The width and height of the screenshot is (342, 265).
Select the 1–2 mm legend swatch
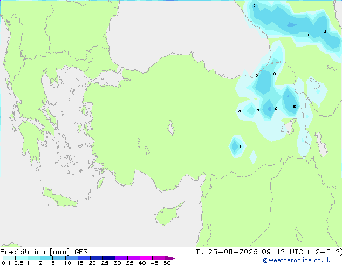pyautogui.click(x=34, y=258)
